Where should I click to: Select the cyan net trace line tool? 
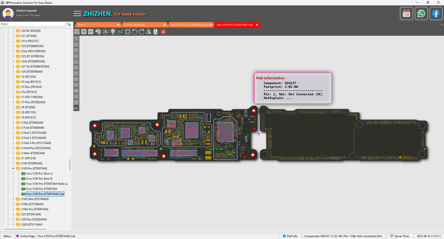[x=120, y=32]
